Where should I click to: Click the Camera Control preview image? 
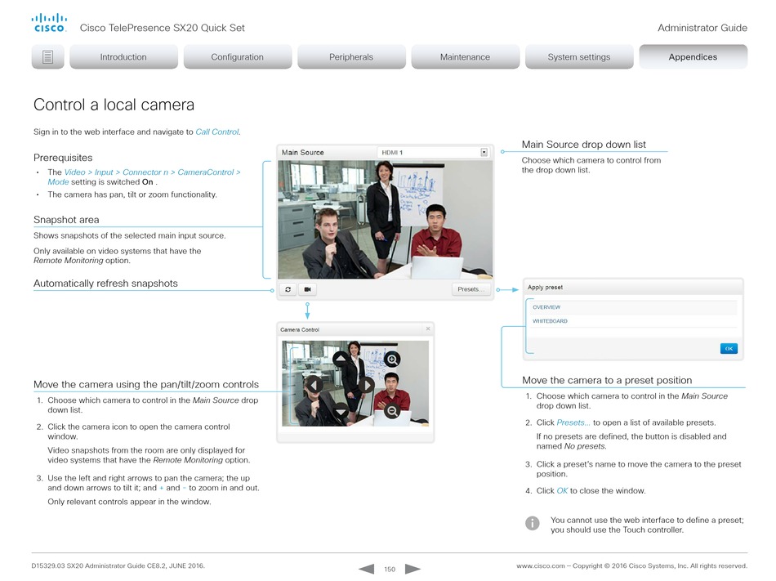click(x=355, y=383)
